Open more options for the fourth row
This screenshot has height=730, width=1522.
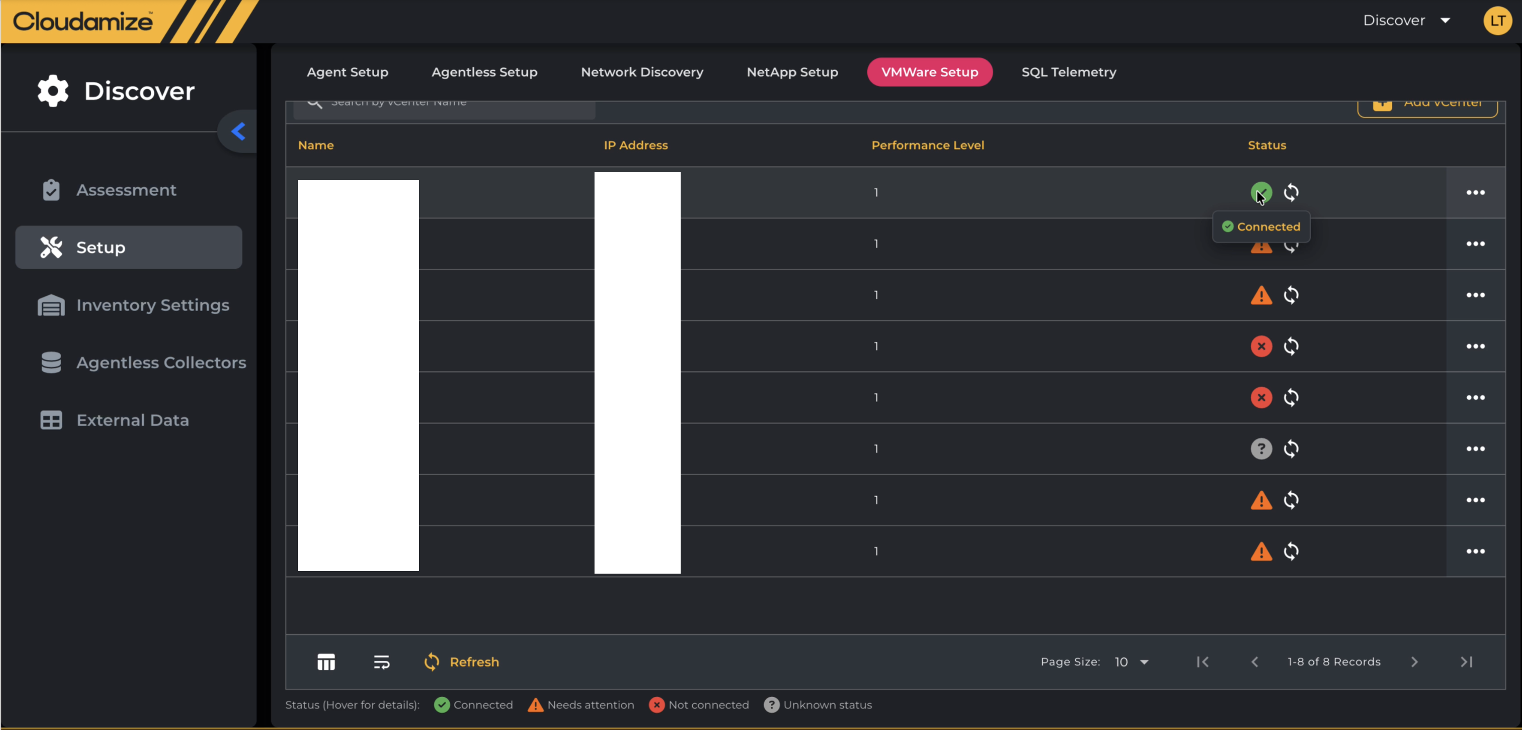(x=1475, y=346)
